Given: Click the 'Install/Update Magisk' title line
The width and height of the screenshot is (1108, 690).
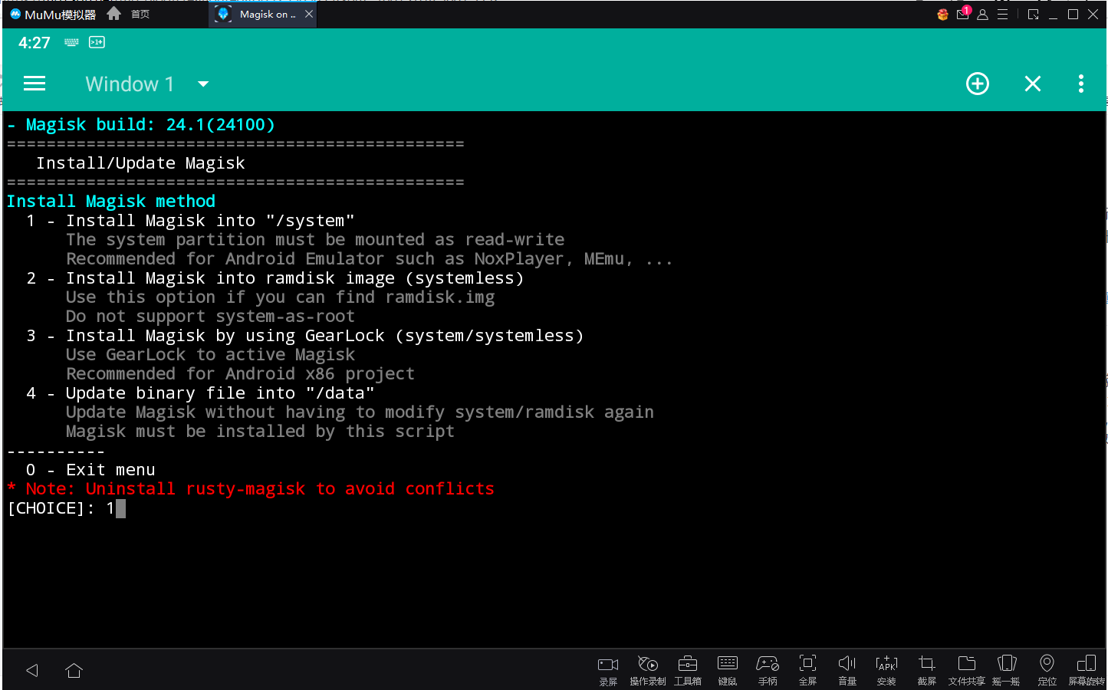Looking at the screenshot, I should pyautogui.click(x=140, y=163).
